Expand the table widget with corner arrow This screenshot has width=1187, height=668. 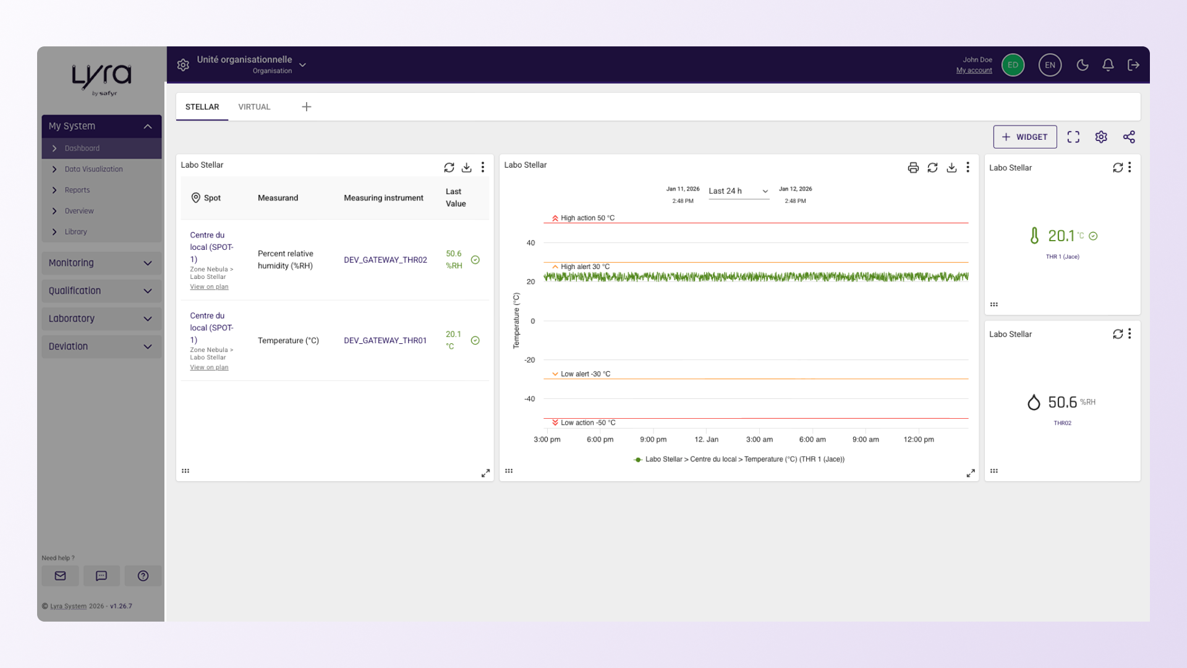pyautogui.click(x=485, y=473)
